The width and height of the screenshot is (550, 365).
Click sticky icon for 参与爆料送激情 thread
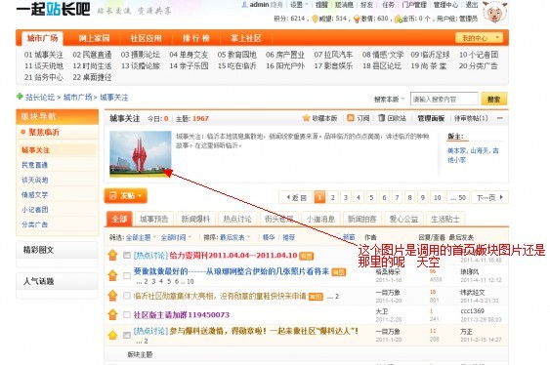coord(112,335)
